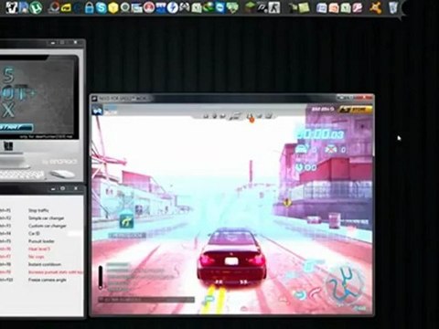Open the TeamViewer blue dock icon
The image size is (439, 329).
[220, 7]
